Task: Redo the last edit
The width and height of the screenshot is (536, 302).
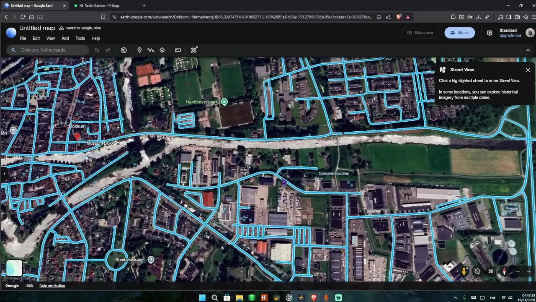Action: [108, 50]
